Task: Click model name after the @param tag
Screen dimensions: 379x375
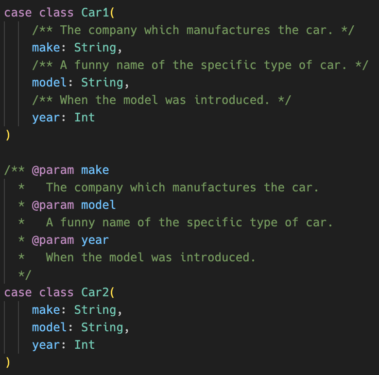Action: [98, 205]
